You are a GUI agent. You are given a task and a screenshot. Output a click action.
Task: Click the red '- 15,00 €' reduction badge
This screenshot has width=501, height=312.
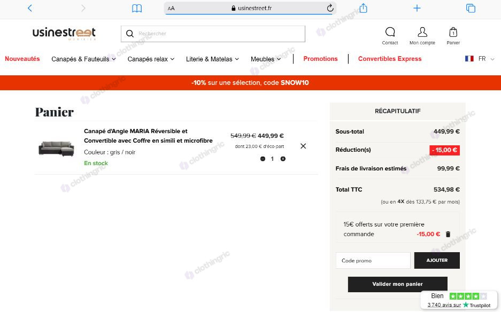444,150
